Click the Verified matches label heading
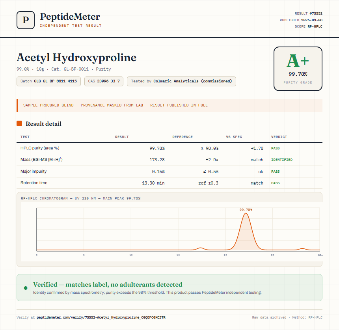Screen dimensions: 339x330 coord(108,284)
